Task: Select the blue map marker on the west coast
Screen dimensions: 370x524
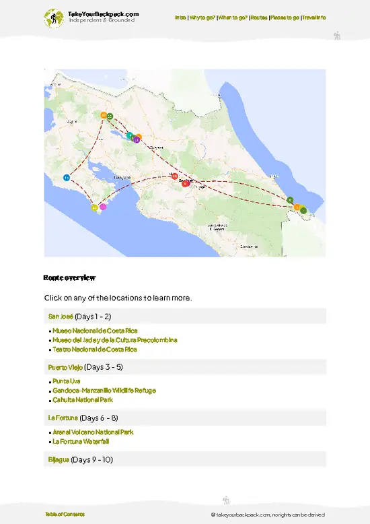Action: [67, 177]
